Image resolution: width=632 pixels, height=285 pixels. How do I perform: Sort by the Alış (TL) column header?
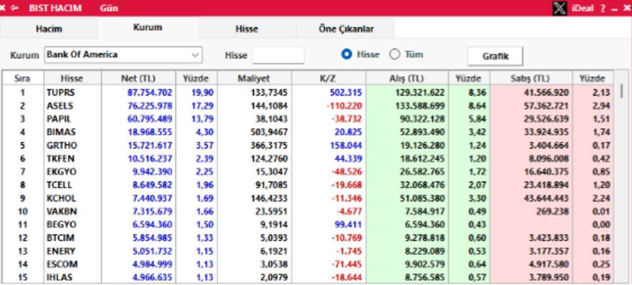(x=406, y=78)
